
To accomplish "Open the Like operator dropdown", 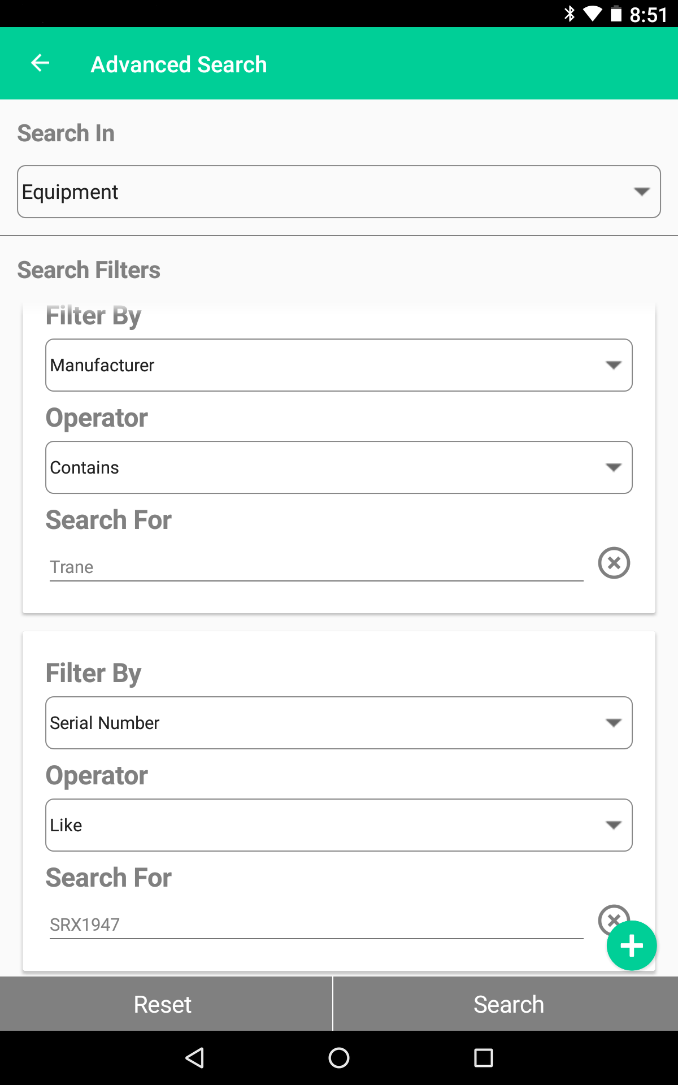I will click(x=339, y=825).
